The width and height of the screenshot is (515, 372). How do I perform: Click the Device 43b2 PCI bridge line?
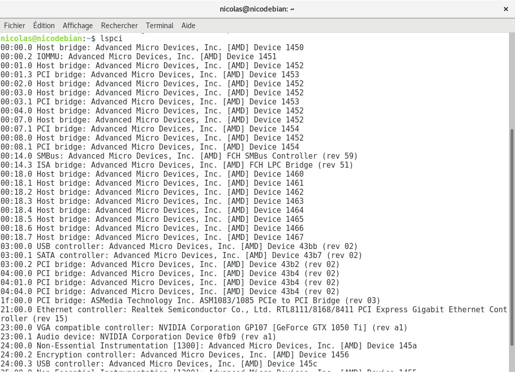[x=170, y=265]
